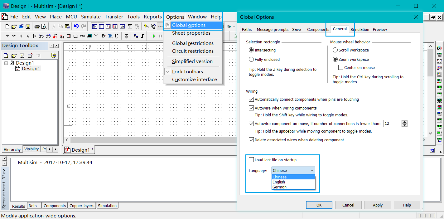444x219 pixels.
Task: Open the Postprocessor calculator icon
Action: click(130, 26)
